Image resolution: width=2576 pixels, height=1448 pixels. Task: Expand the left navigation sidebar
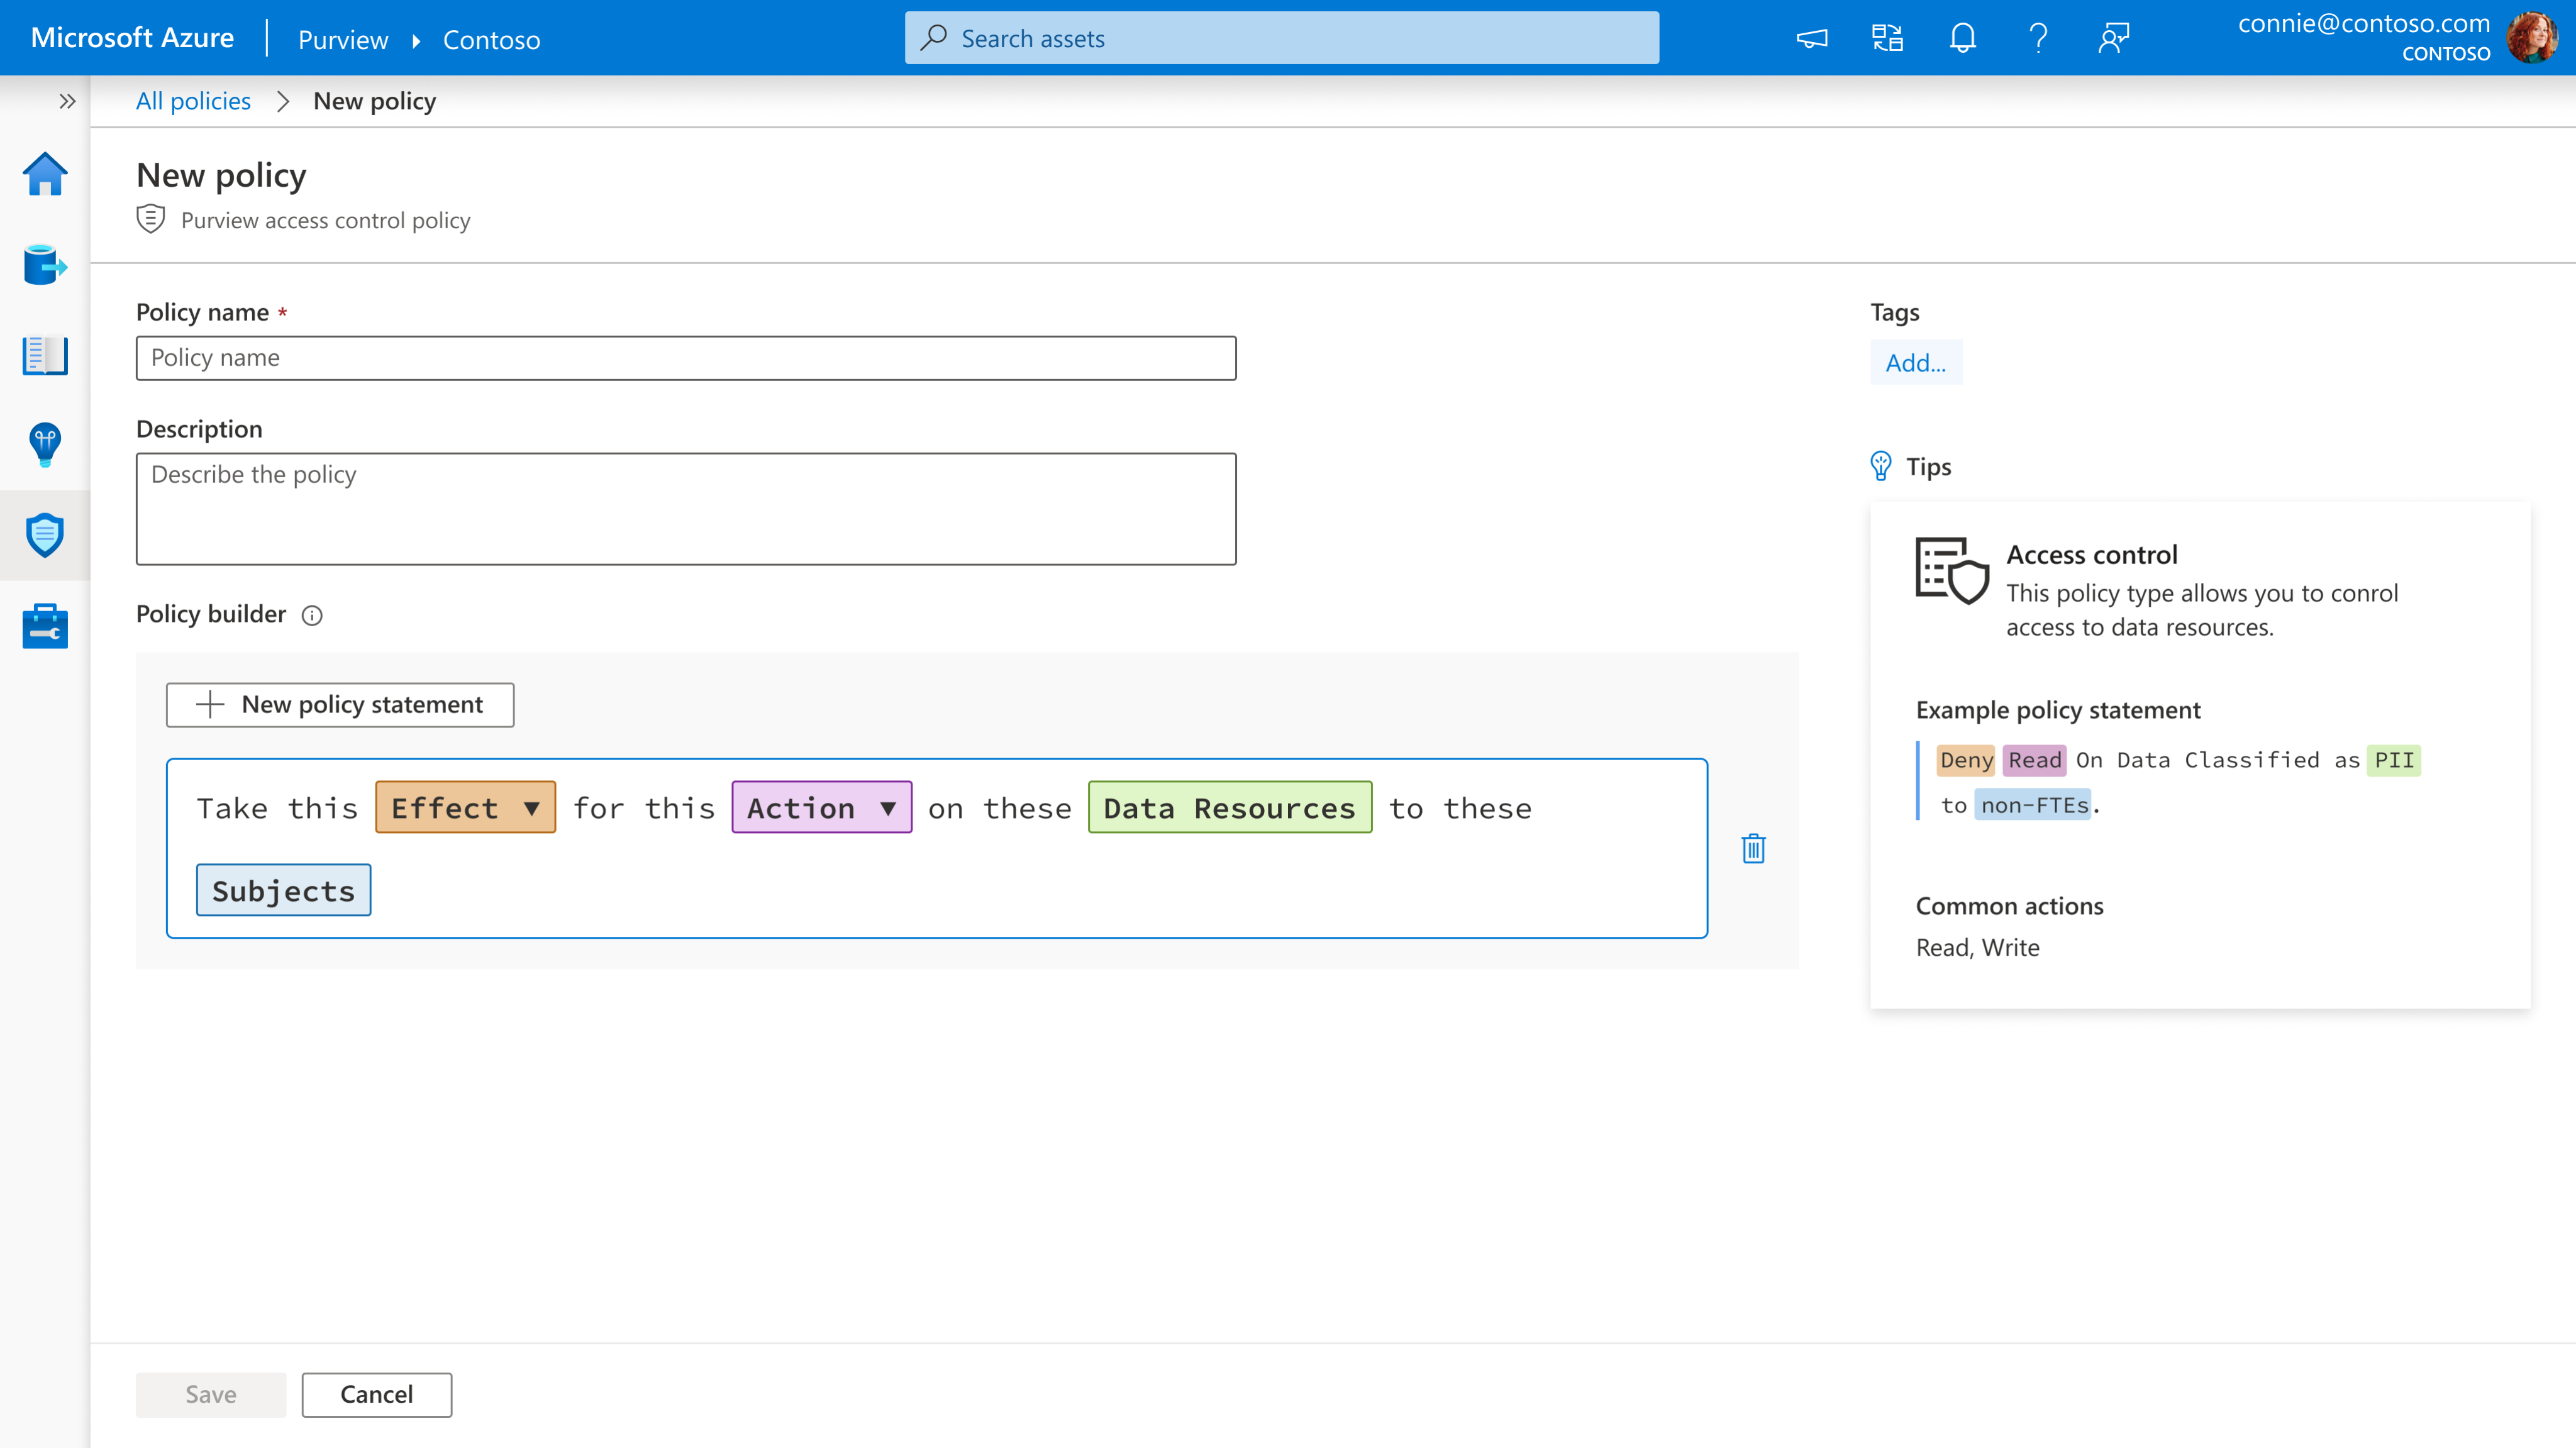(x=67, y=101)
